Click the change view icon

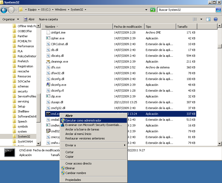pos(195,19)
